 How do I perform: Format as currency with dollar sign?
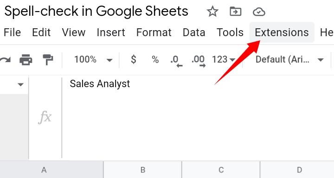133,59
